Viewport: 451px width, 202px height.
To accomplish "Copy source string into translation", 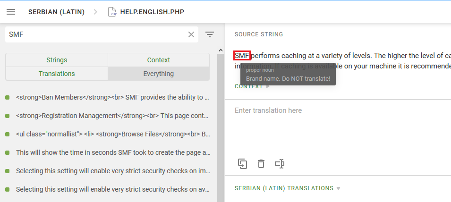I will coord(242,164).
